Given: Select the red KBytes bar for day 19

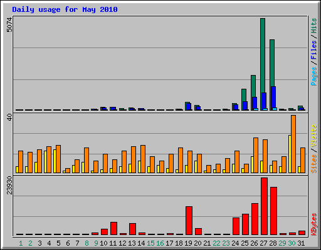Looking at the screenshot, I should pyautogui.click(x=189, y=221).
